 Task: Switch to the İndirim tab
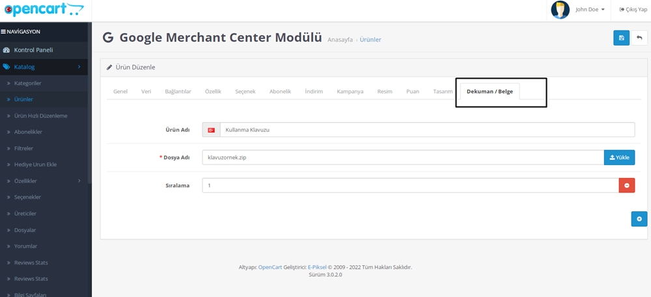(x=314, y=92)
